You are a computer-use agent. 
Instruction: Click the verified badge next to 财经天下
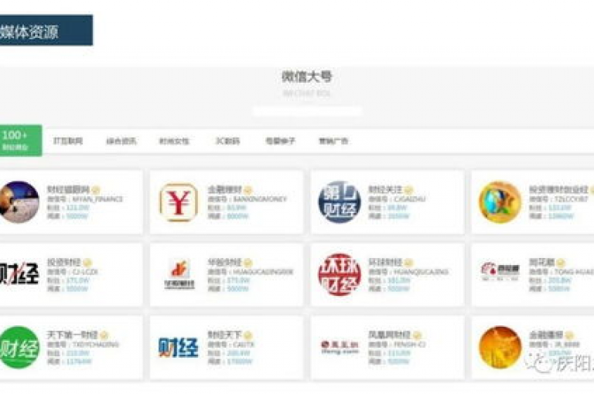(247, 335)
